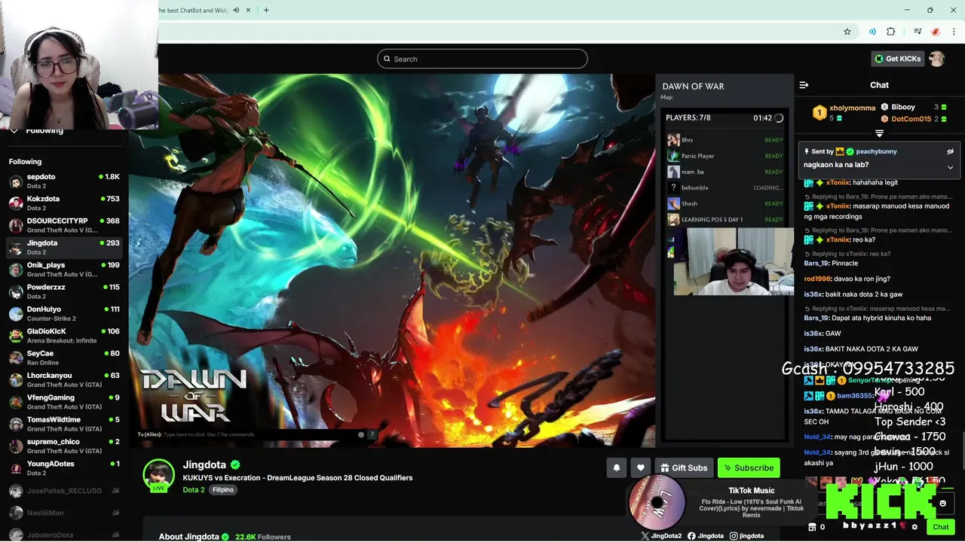Open DSOURCECITYRP channel in the sidebar

tap(65, 225)
